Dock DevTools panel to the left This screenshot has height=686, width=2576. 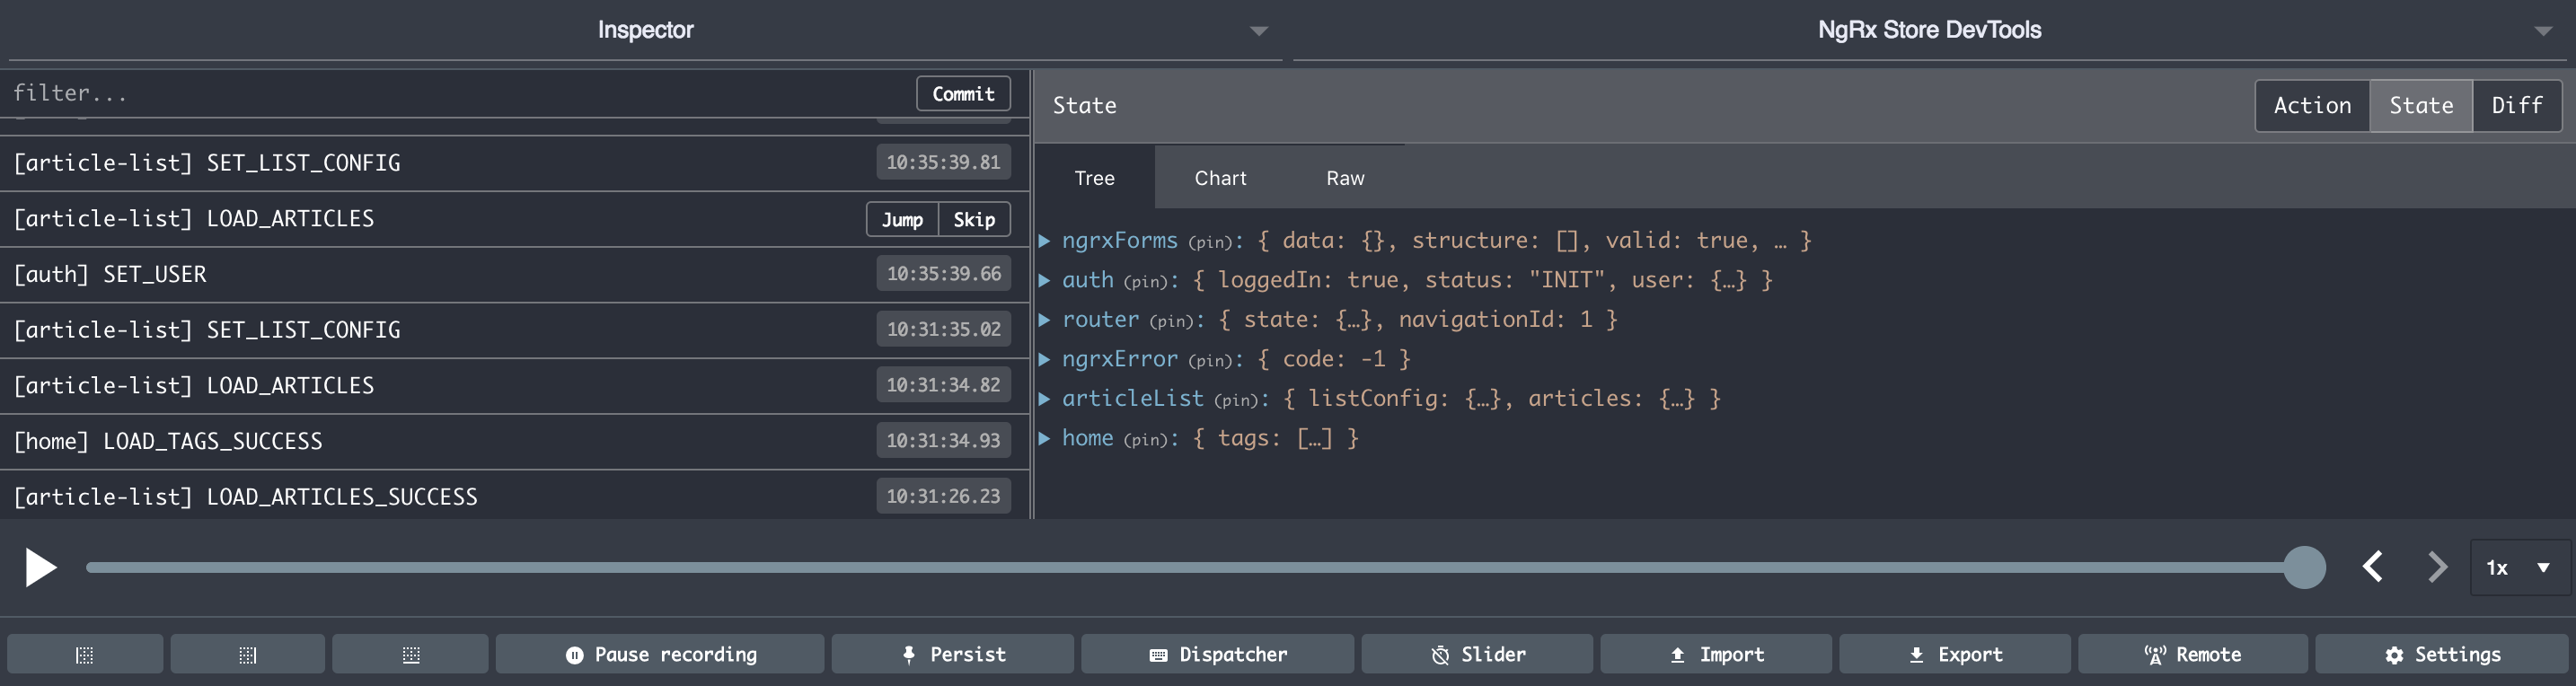click(x=85, y=655)
